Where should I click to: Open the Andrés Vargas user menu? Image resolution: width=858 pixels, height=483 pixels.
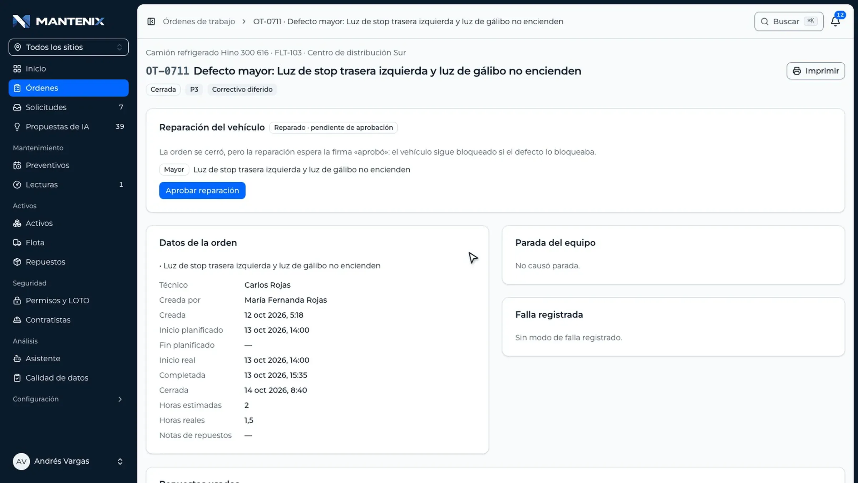[x=69, y=462]
